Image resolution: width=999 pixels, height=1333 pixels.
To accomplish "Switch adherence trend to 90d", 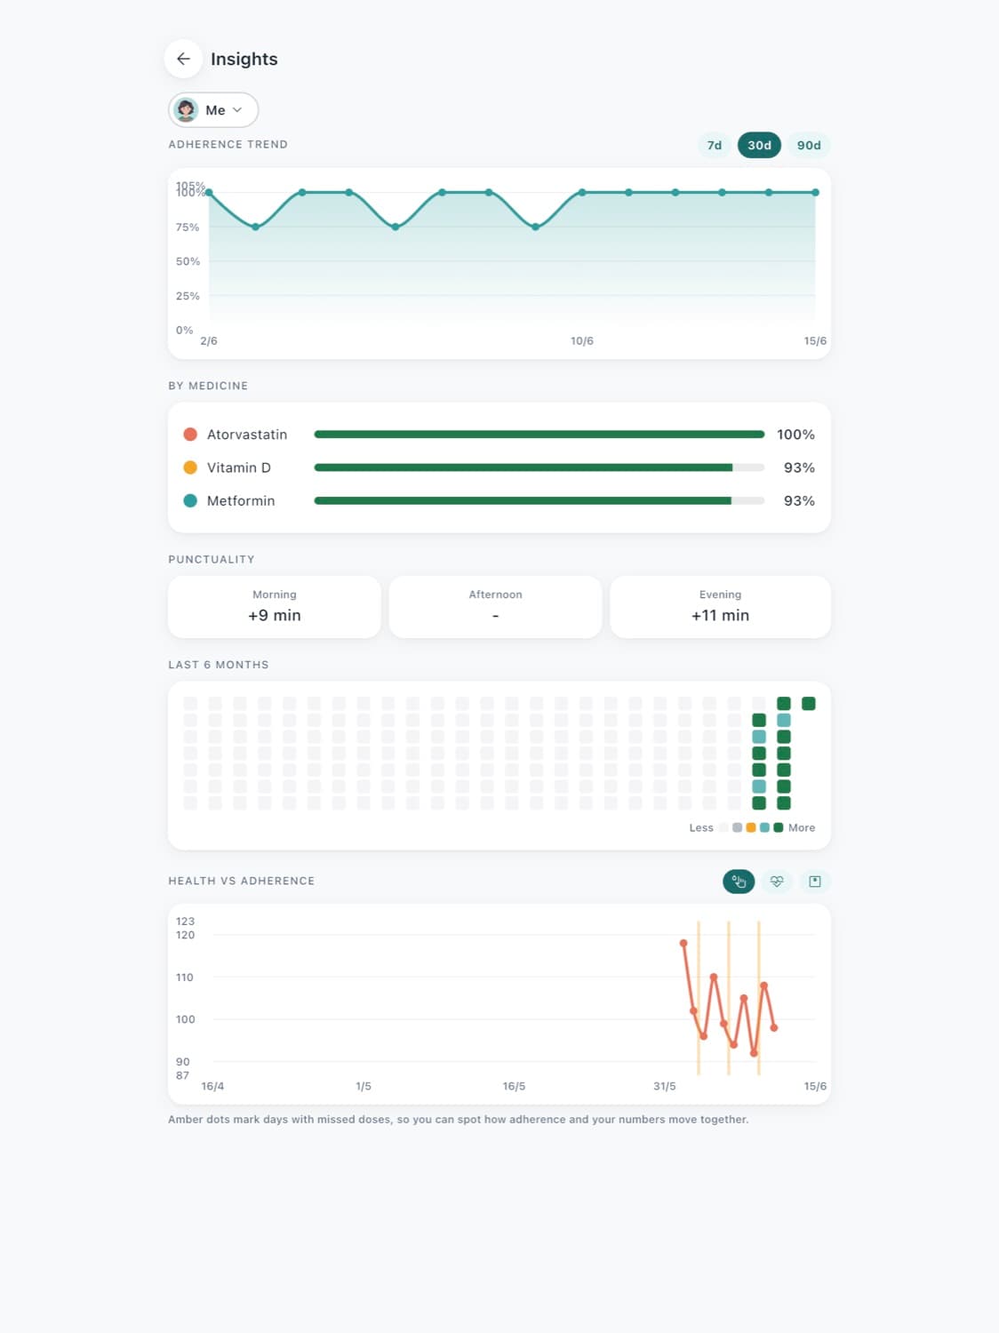I will point(809,145).
